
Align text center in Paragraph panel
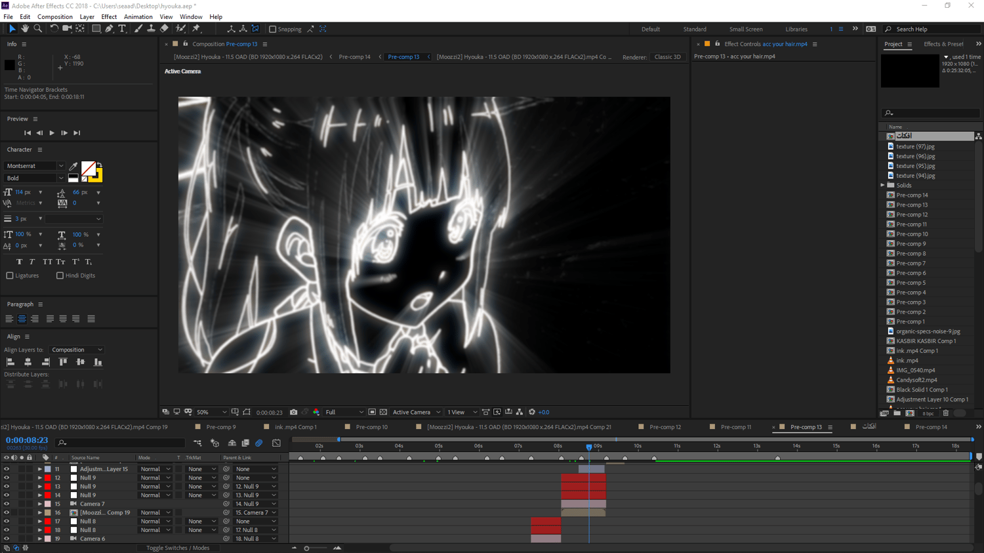click(x=22, y=319)
